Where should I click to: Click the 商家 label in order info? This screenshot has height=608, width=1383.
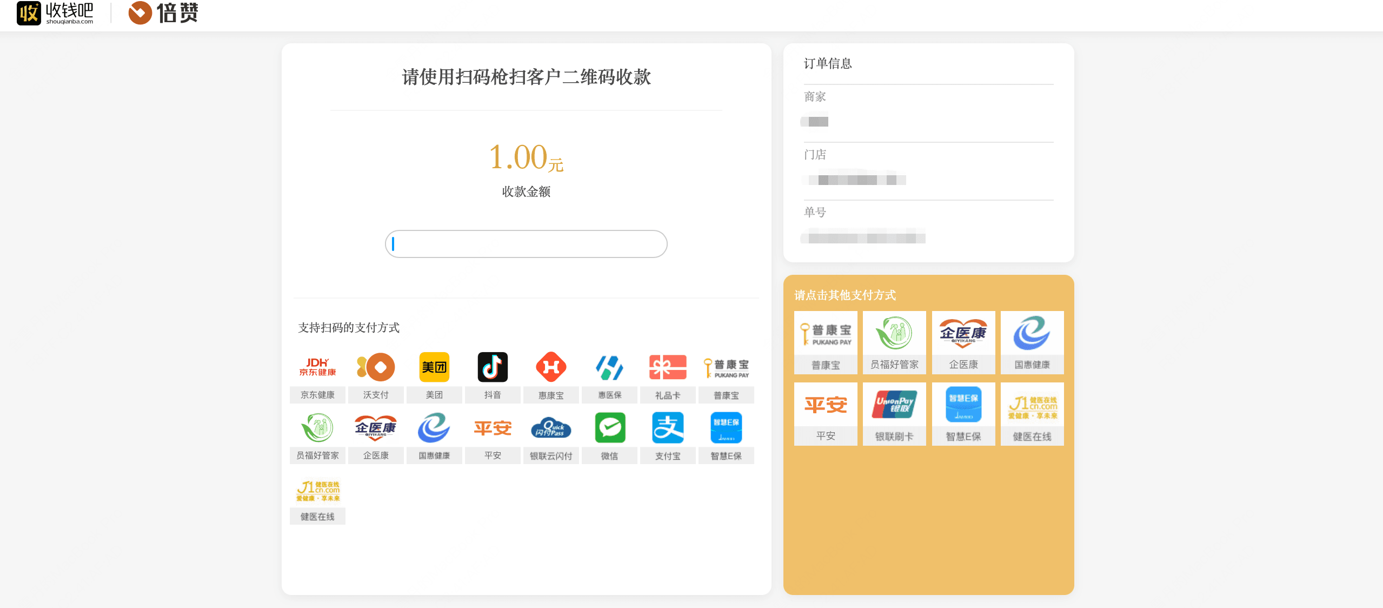815,97
